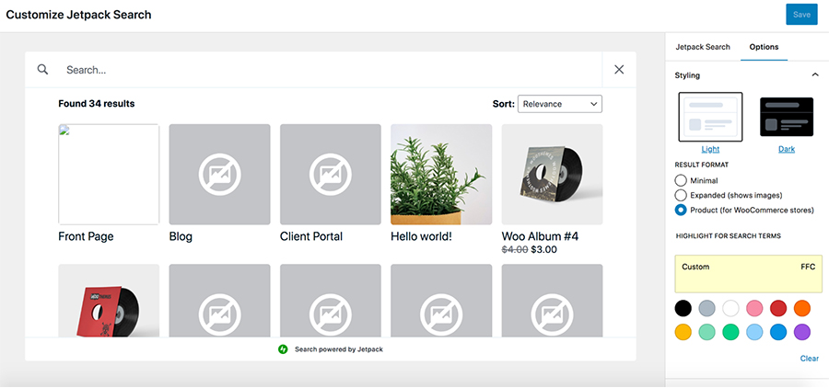Switch to the Jetpack Search tab
Viewport: 829px width, 388px height.
(702, 47)
